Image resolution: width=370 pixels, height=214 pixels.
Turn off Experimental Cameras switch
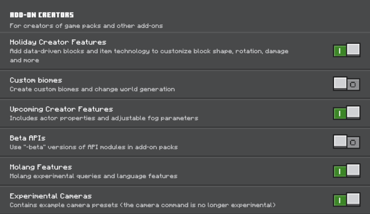(x=347, y=200)
